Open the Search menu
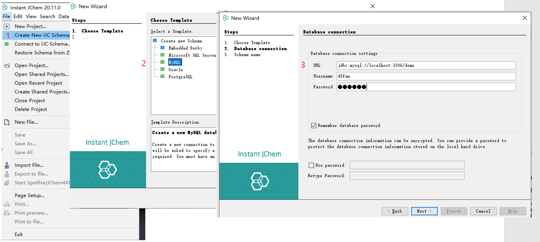This screenshot has height=242, width=540. (47, 17)
